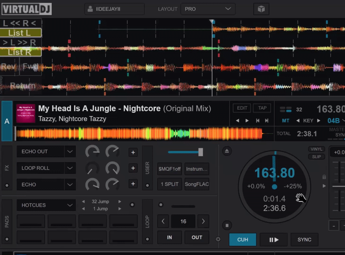Click the beat indicator icon left of 32
This screenshot has width=345, height=255.
(286, 109)
